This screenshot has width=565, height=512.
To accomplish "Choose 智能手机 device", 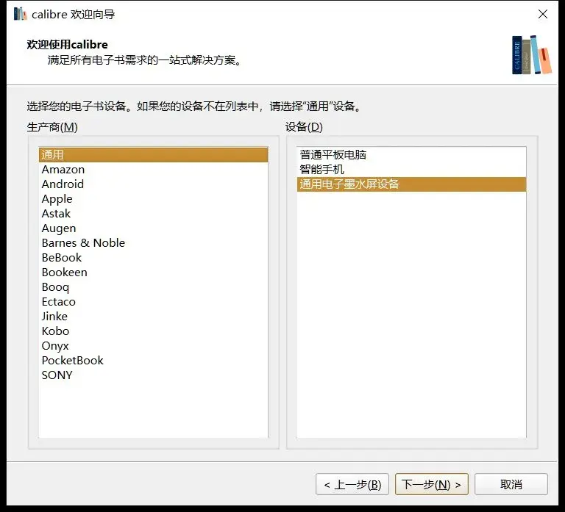I will [411, 170].
